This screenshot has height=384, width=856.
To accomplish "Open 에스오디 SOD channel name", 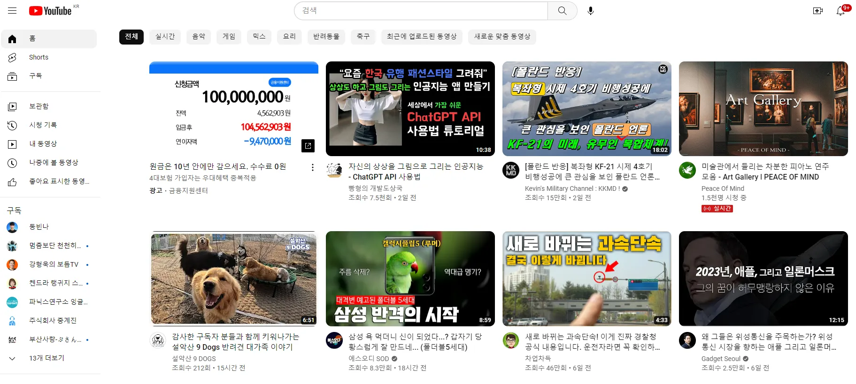I will click(369, 359).
